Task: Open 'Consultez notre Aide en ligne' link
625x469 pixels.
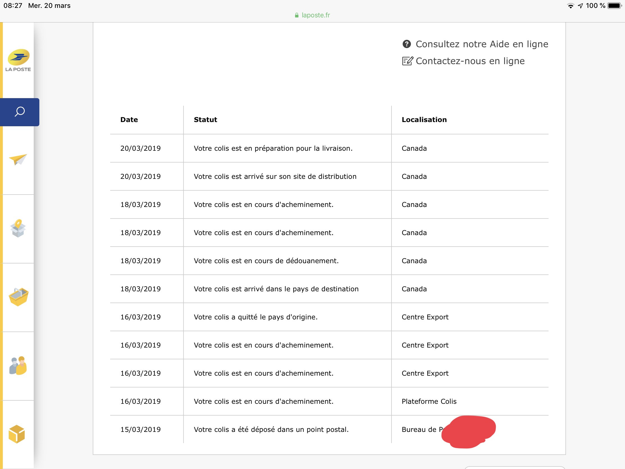Action: click(x=482, y=44)
